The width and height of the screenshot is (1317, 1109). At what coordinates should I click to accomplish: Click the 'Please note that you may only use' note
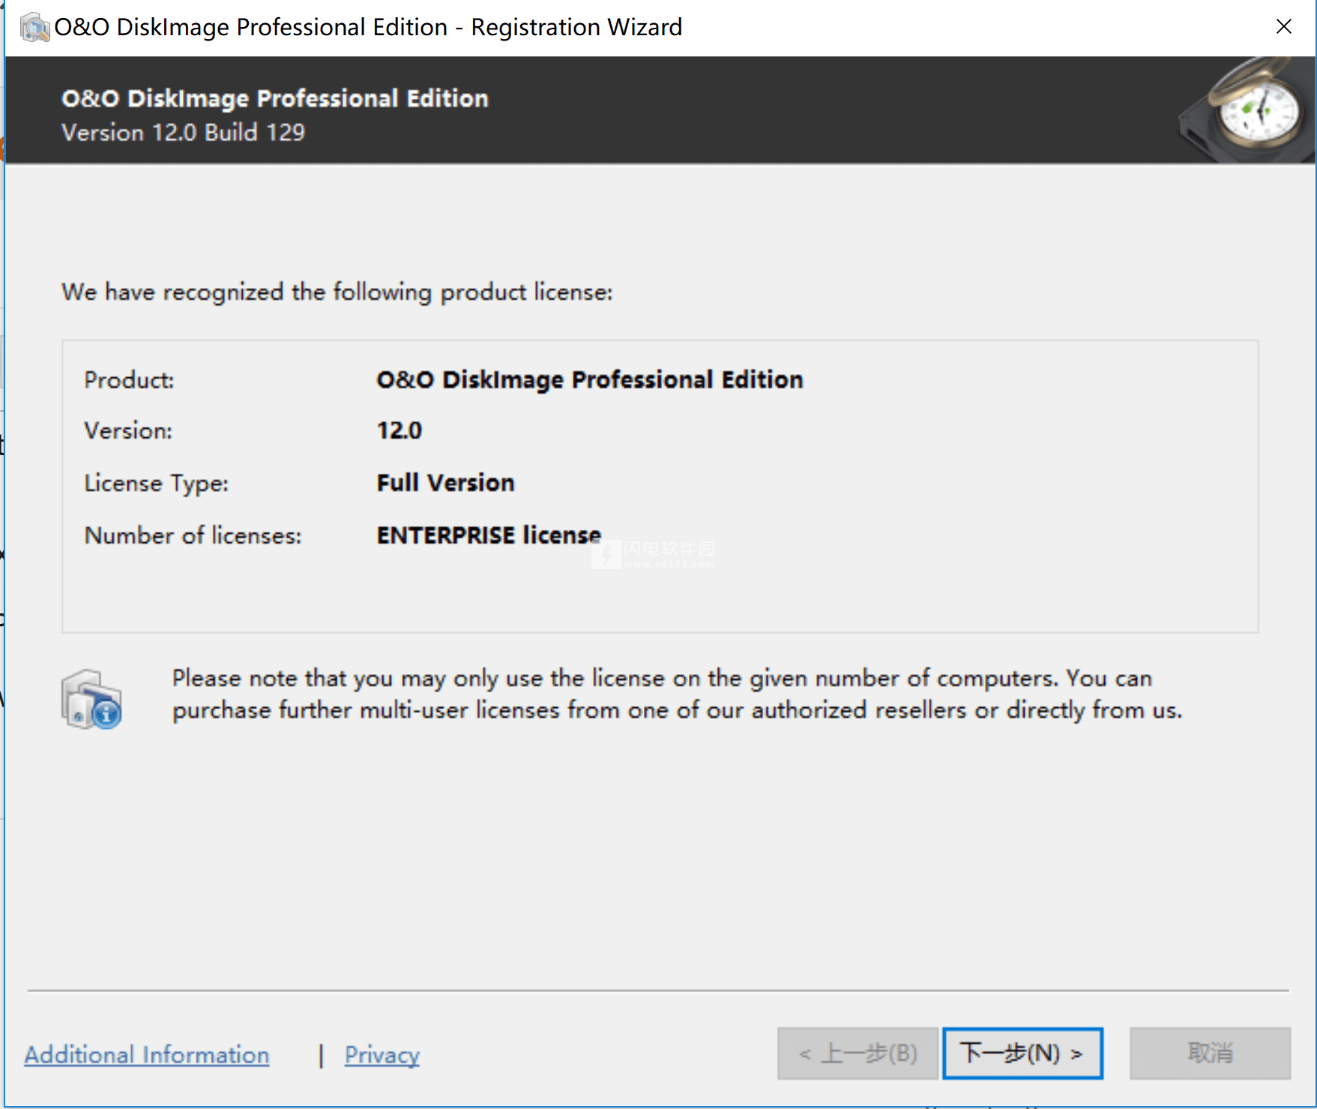(678, 694)
